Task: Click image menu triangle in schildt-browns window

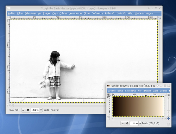Action: point(108,94)
